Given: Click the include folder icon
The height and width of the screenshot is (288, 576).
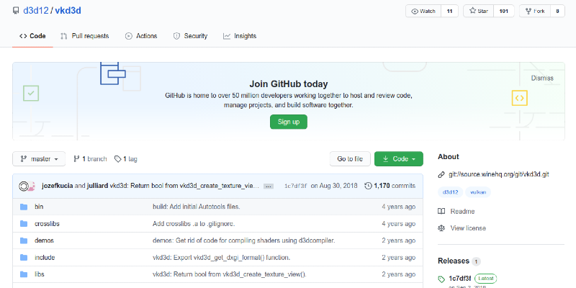Looking at the screenshot, I should [x=23, y=257].
